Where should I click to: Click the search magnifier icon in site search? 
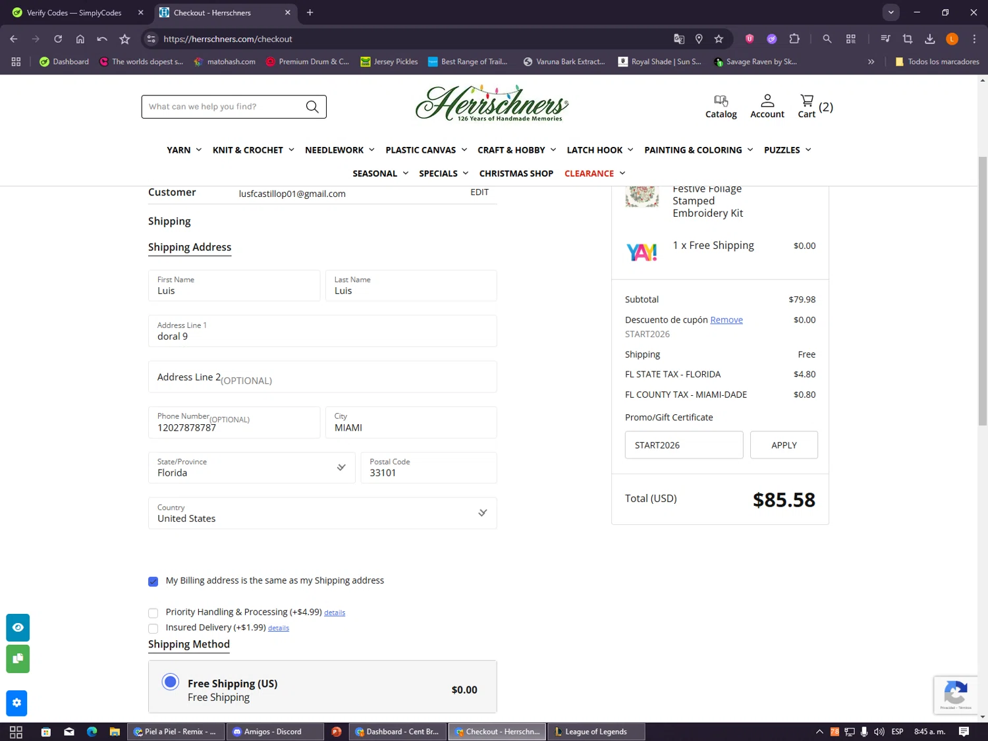312,107
